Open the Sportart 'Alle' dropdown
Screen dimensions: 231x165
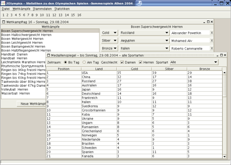coord(194,62)
